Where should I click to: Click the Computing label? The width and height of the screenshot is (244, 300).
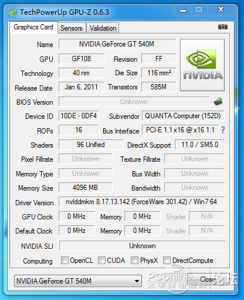coord(38,261)
